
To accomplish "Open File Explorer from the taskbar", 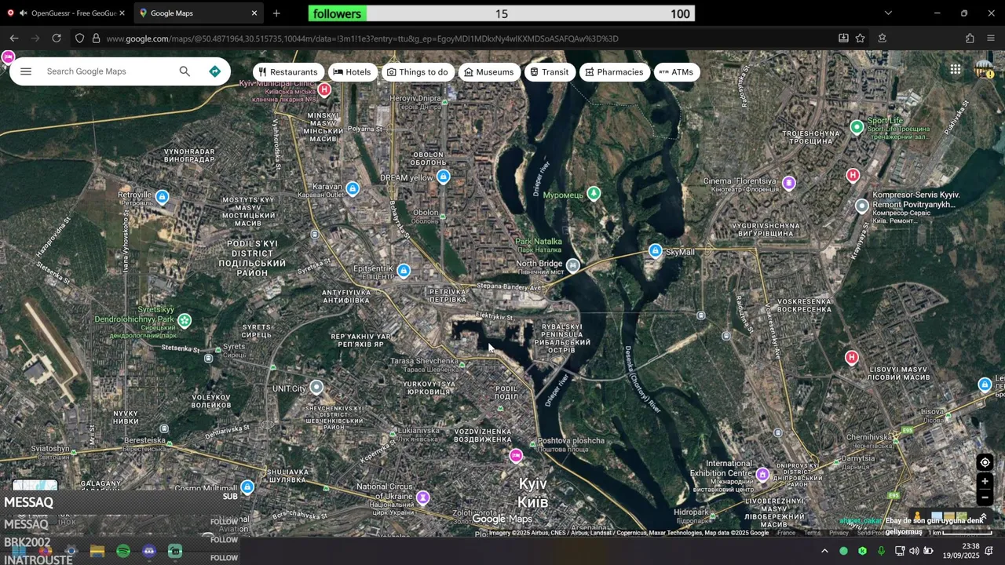I will 97,551.
